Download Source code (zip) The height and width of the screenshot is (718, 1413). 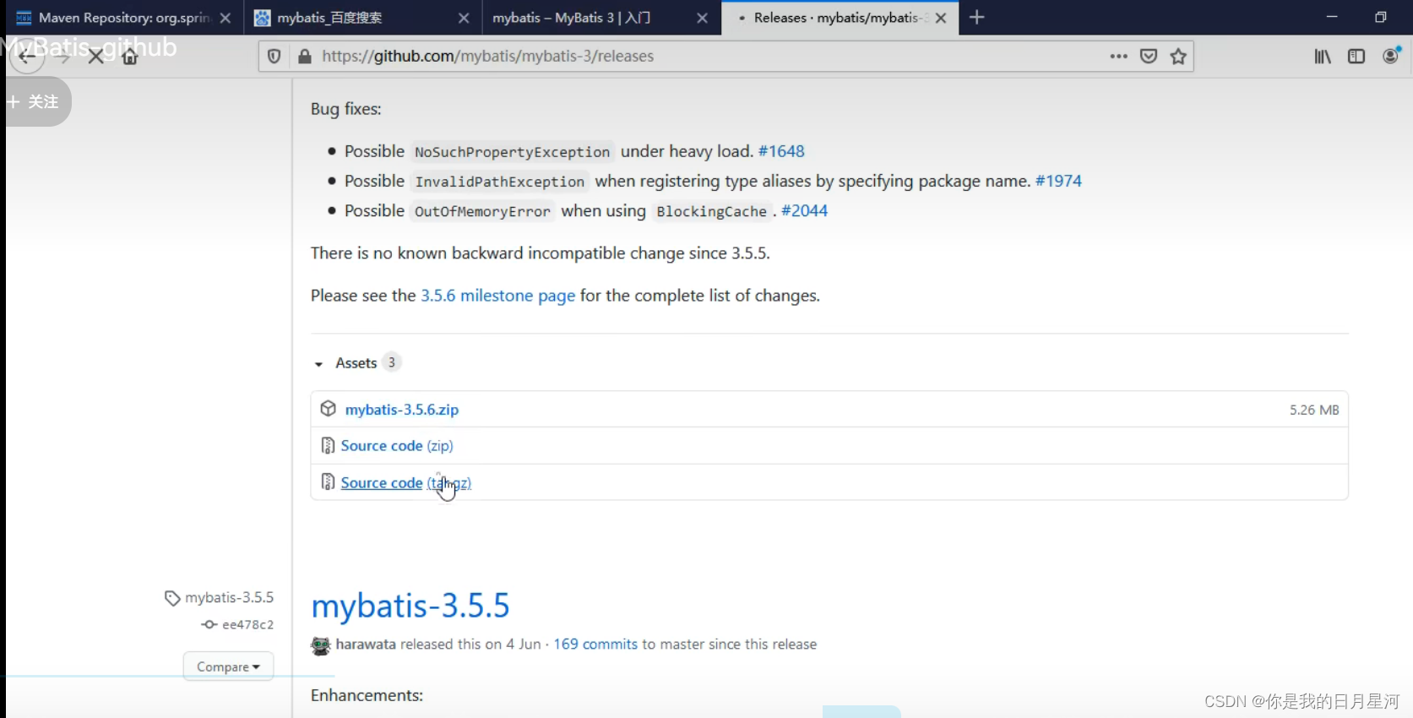tap(397, 446)
